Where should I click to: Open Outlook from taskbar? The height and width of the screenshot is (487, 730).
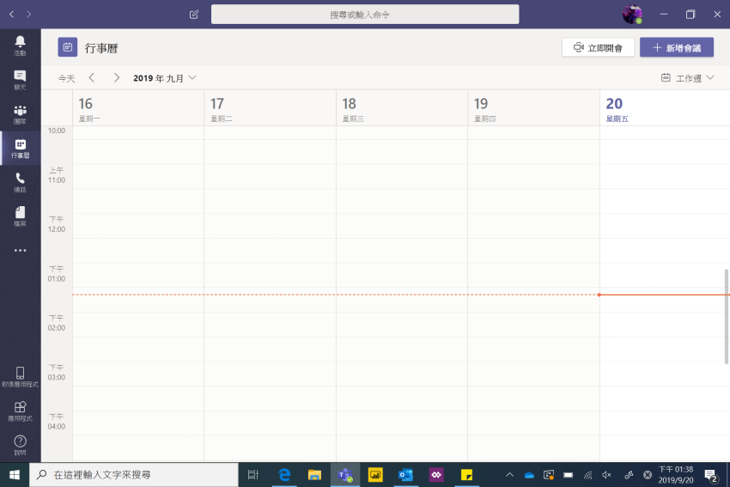[405, 474]
